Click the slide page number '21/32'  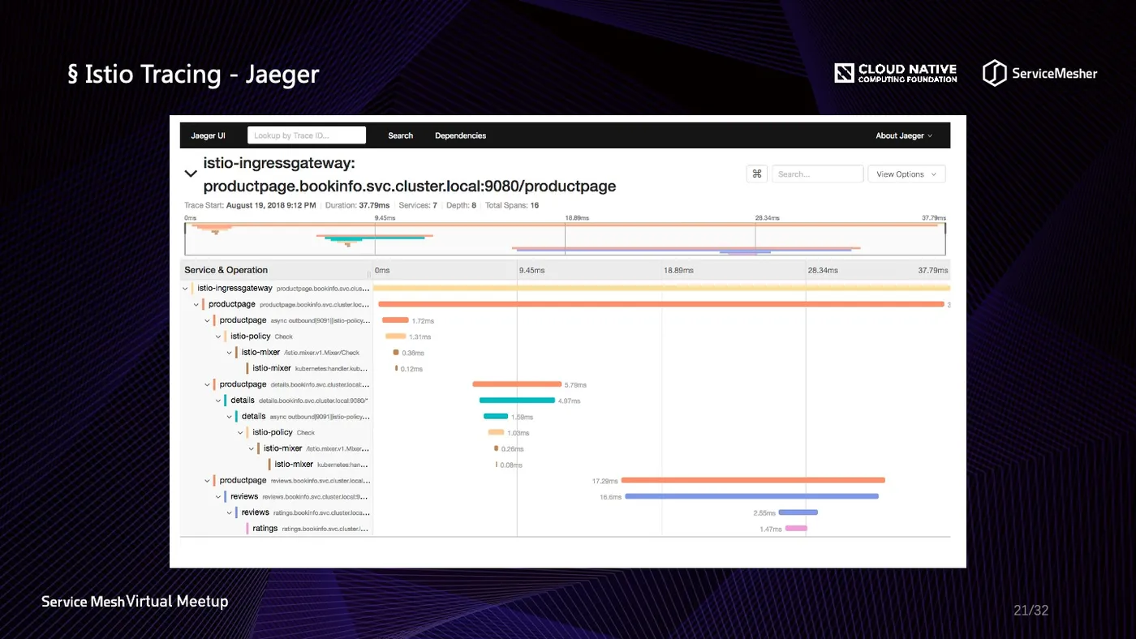click(x=1031, y=611)
